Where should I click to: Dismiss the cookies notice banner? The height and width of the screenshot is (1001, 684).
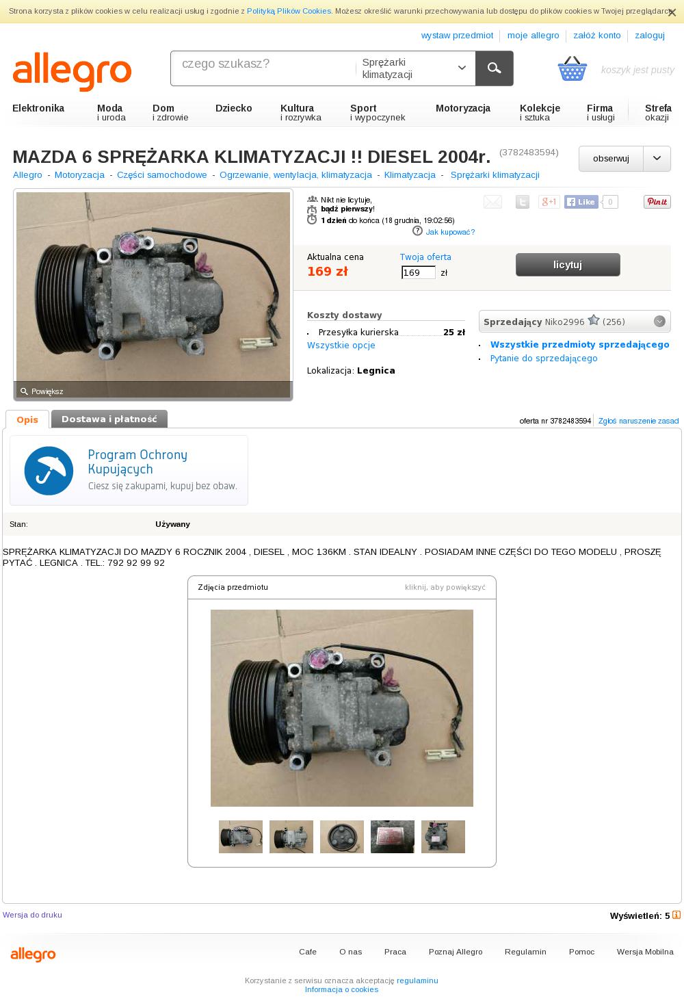pyautogui.click(x=672, y=12)
